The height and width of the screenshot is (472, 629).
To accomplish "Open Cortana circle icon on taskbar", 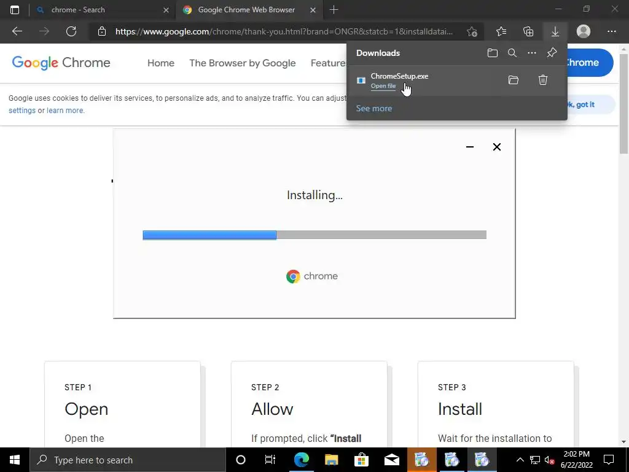I will (241, 460).
